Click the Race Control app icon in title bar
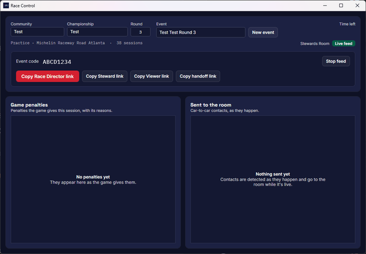 pos(6,5)
